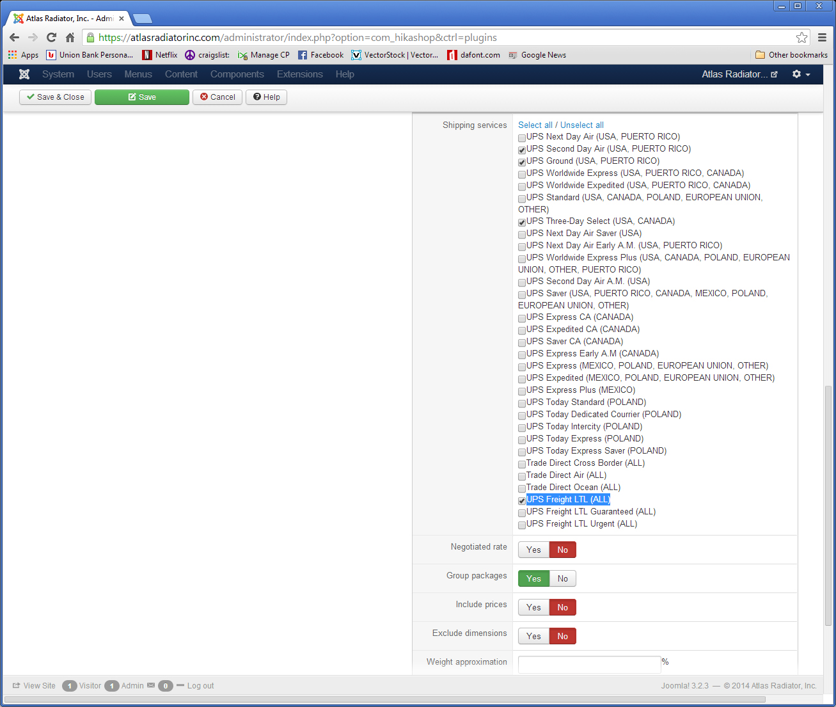This screenshot has width=836, height=707.
Task: Open the Facebook bookmark
Action: click(320, 55)
